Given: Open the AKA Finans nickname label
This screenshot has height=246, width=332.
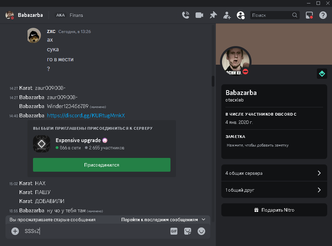Looking at the screenshot, I should click(69, 15).
